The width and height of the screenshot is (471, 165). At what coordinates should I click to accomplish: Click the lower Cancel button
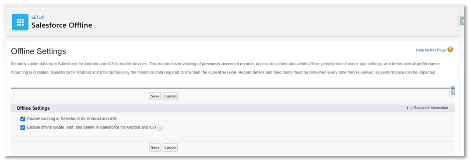coord(170,147)
